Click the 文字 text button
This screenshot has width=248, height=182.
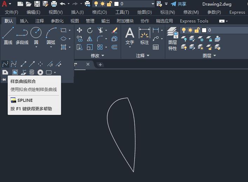tap(130, 38)
